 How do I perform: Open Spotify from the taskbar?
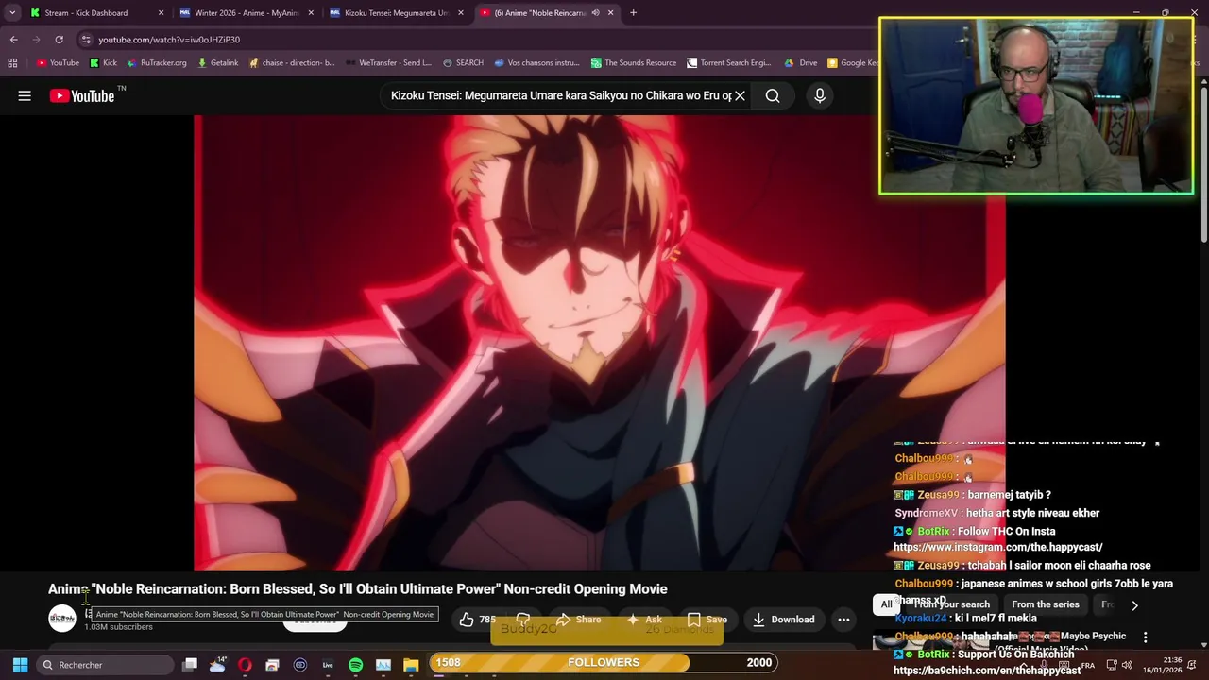(355, 665)
